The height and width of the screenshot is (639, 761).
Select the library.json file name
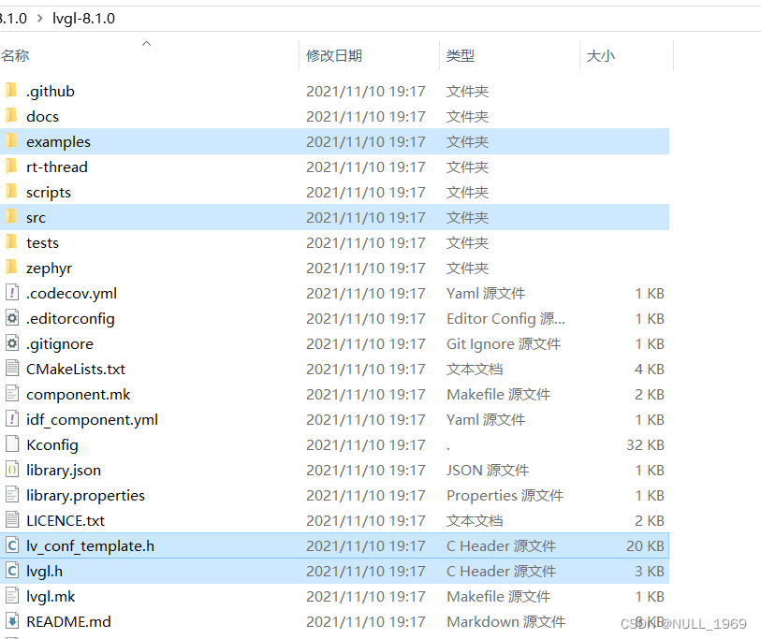[64, 470]
